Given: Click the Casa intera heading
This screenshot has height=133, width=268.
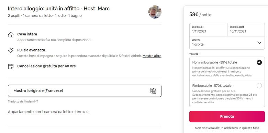Looking at the screenshot, I should tap(27, 34).
